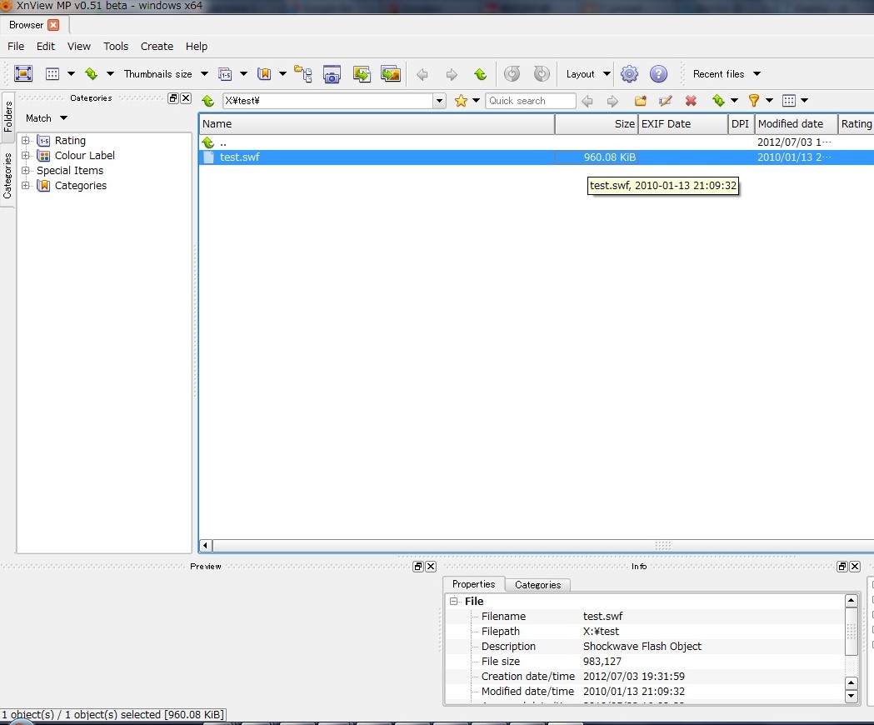The height and width of the screenshot is (725, 874).
Task: Click the blue question mark help icon
Action: 659,73
